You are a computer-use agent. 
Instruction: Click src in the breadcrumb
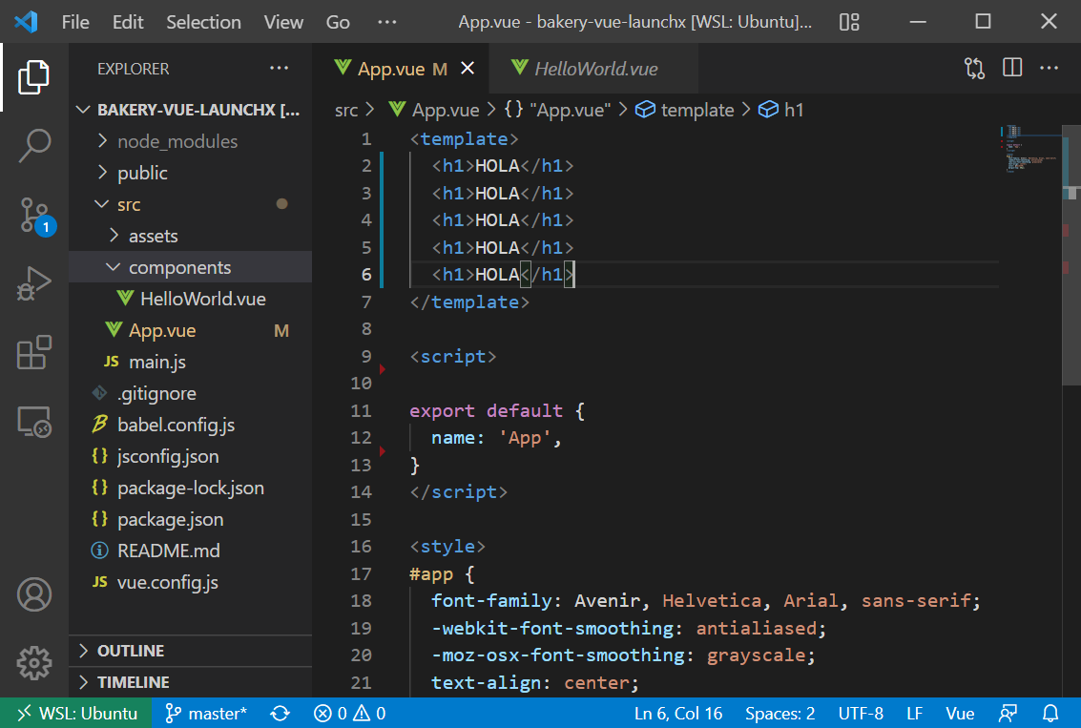click(346, 110)
